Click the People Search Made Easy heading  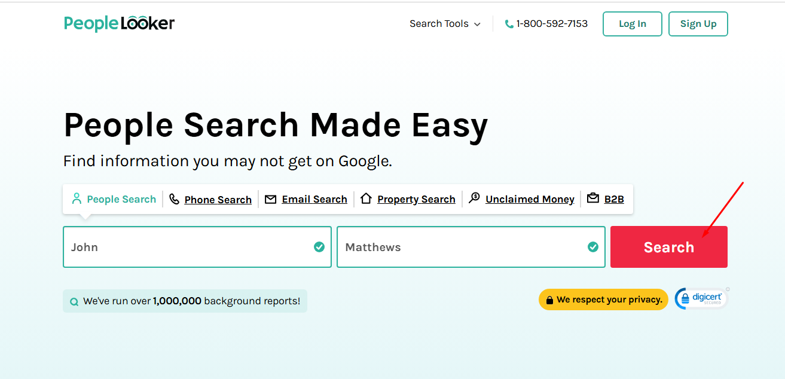[x=276, y=126]
